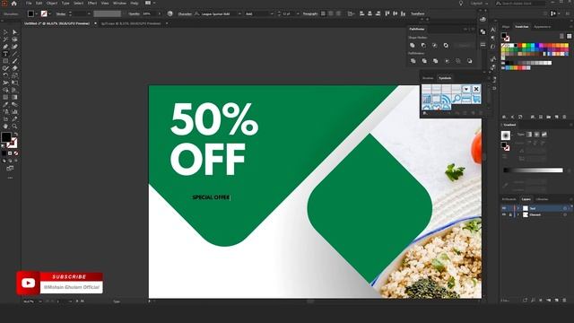
Task: Open the font family dropdown
Action: pos(239,14)
